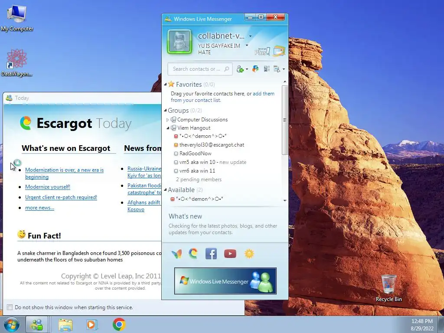Image resolution: width=444 pixels, height=333 pixels.
Task: Click the Facebook icon in Messenger
Action: pos(211,254)
